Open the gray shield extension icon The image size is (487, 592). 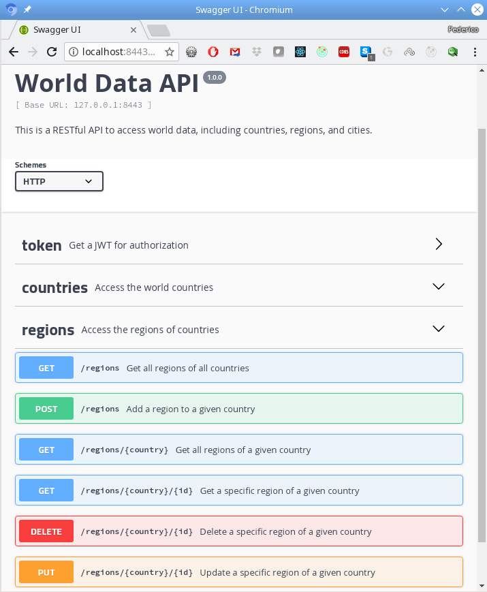[279, 52]
